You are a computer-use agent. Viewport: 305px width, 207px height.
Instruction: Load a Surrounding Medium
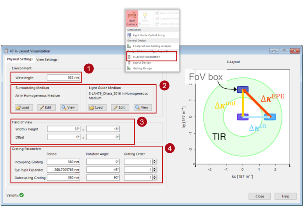click(24, 107)
